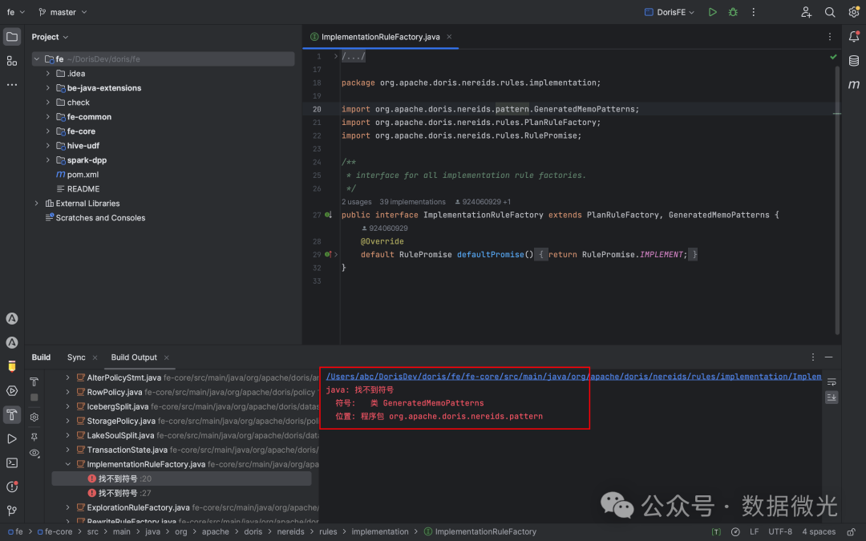
Task: Open the Terminal tool window
Action: coord(11,462)
